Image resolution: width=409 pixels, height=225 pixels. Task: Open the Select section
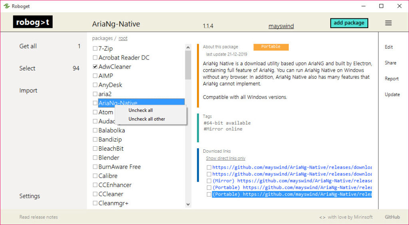coord(27,68)
